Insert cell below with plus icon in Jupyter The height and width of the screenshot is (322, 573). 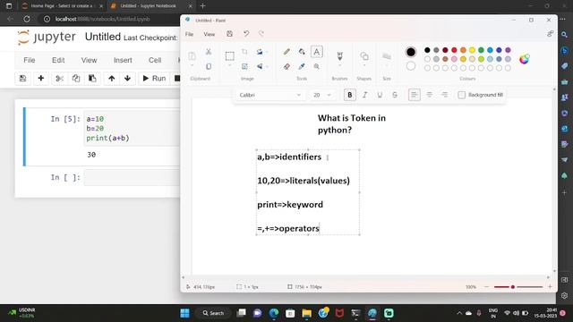41,78
